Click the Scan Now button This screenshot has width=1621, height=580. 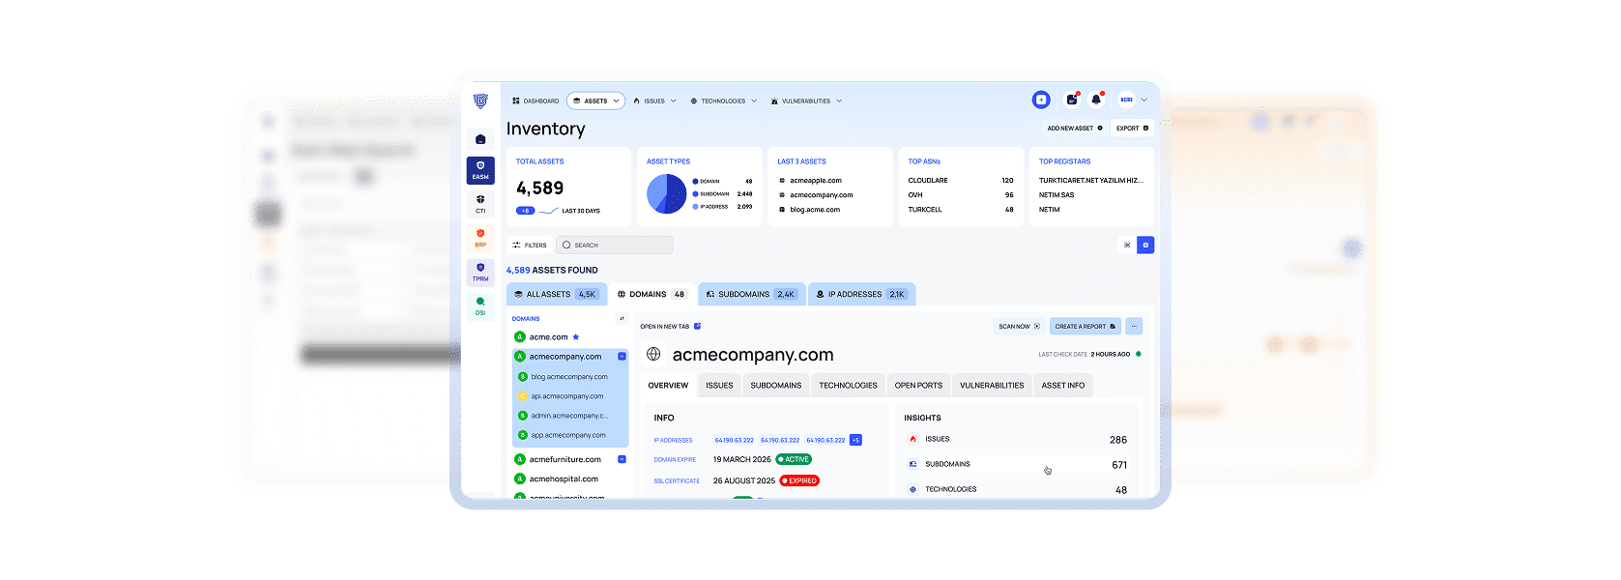[x=1019, y=327]
